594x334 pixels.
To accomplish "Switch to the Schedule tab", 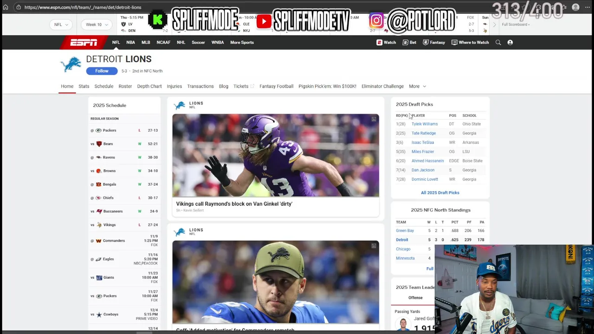I will coord(104,86).
